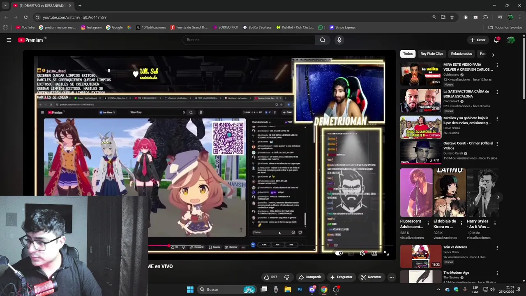526x296 pixels.
Task: Open Chrome media controls icon
Action: click(500, 17)
